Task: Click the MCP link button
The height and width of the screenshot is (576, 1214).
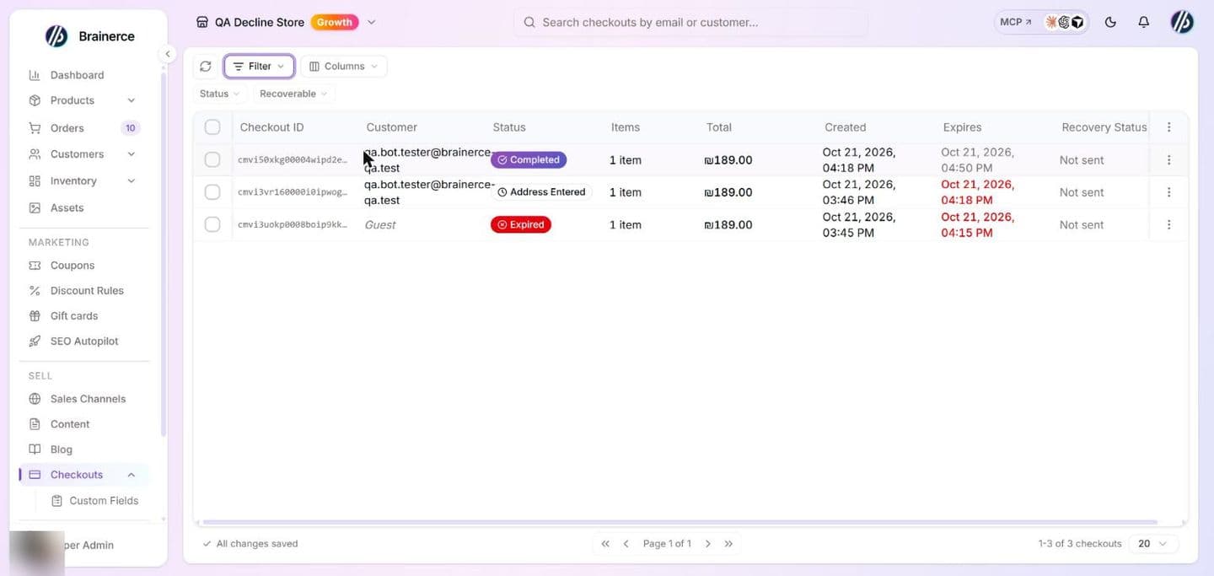Action: click(1015, 22)
